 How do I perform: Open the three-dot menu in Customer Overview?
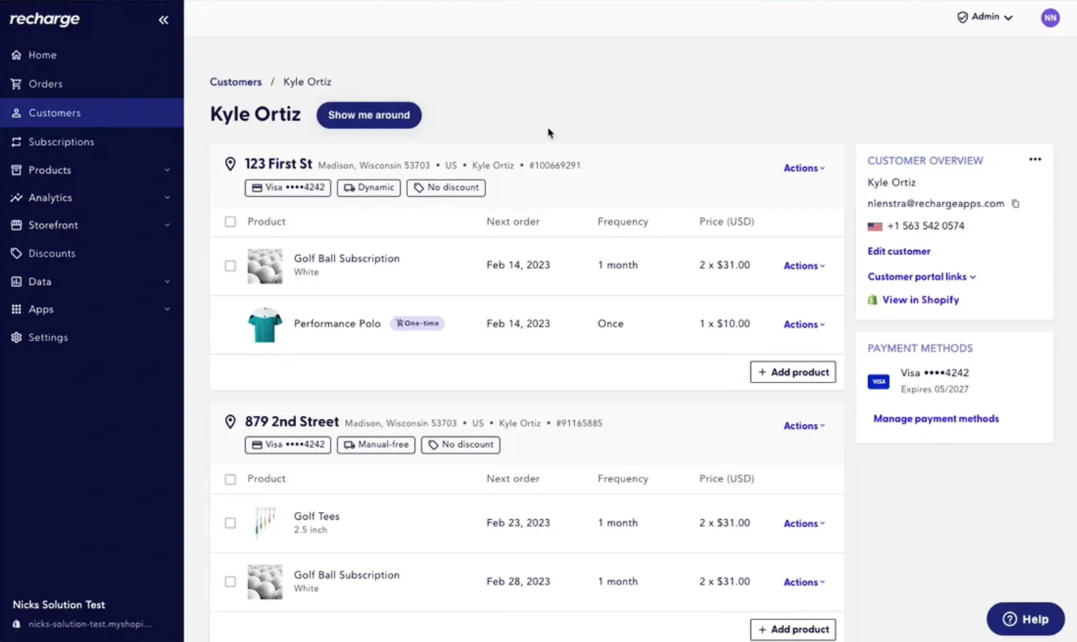(1035, 159)
